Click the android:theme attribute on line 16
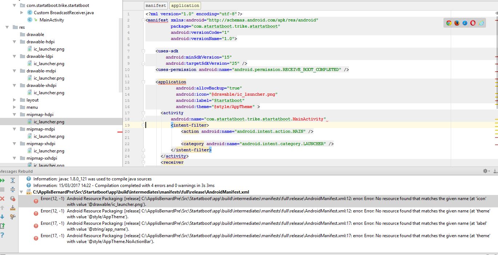This screenshot has width=498, height=255. coord(218,107)
